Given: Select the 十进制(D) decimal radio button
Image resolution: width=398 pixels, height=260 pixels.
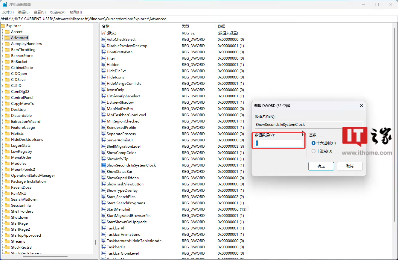Looking at the screenshot, I should [313, 151].
